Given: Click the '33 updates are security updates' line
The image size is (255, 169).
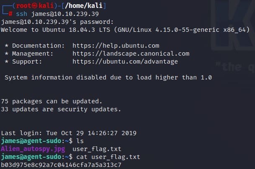Looking at the screenshot, I should [x=61, y=109].
